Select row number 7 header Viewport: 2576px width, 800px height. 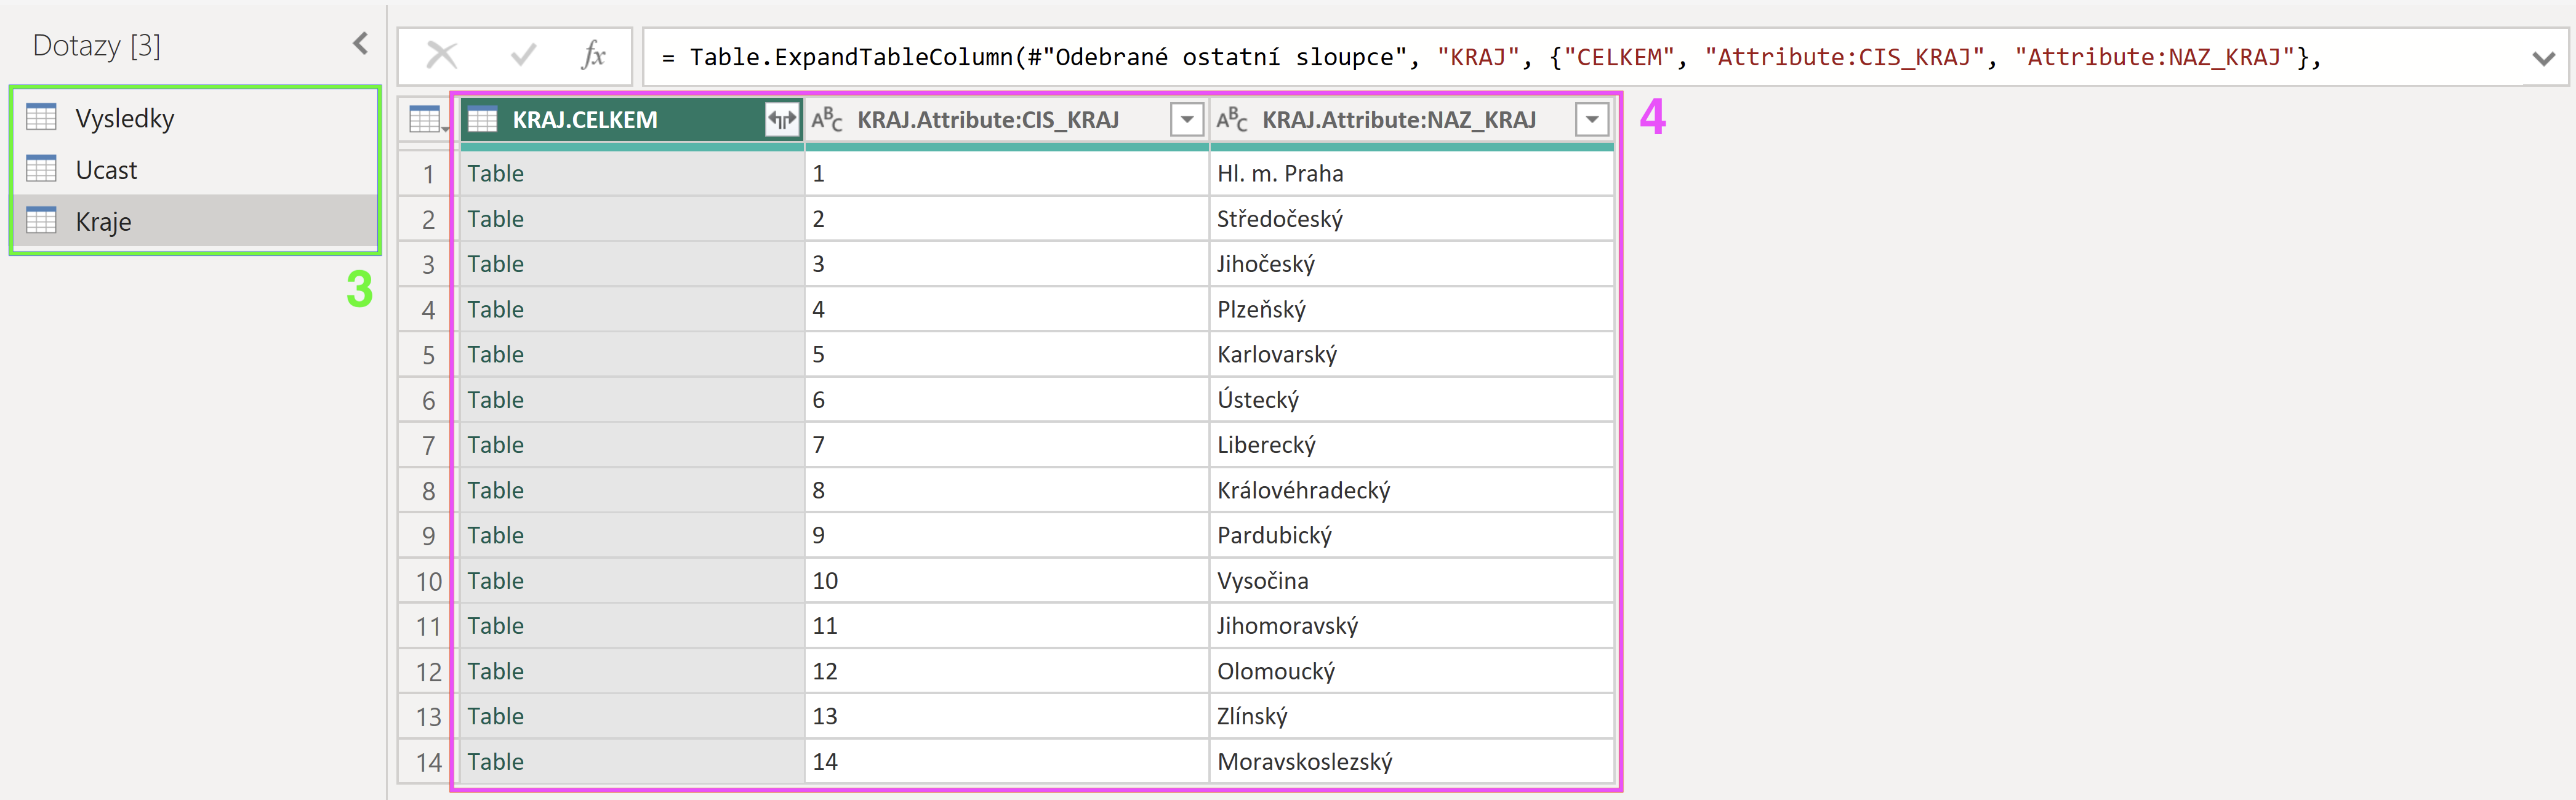click(428, 445)
